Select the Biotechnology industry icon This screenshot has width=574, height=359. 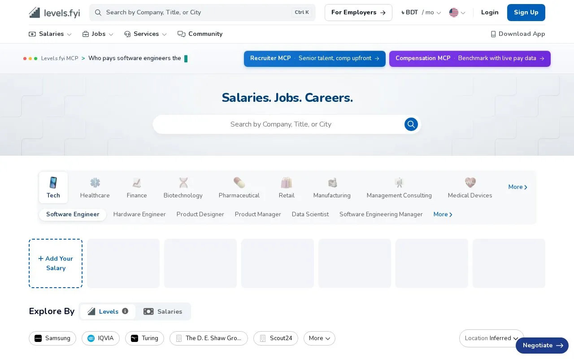click(x=183, y=188)
